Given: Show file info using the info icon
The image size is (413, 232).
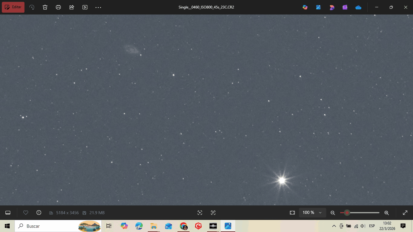Looking at the screenshot, I should tap(39, 213).
